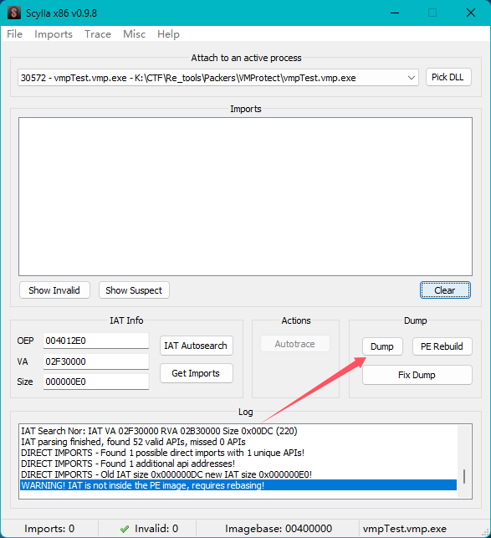
Task: Open the Misc menu
Action: click(134, 34)
